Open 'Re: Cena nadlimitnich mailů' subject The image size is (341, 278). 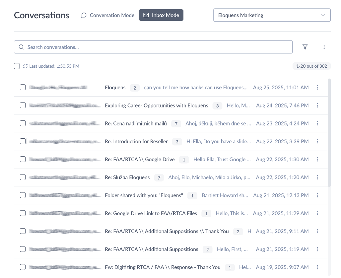(x=136, y=123)
